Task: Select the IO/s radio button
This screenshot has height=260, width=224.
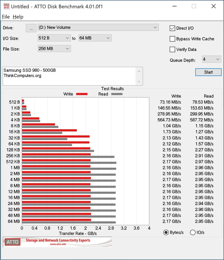Action: [193, 232]
